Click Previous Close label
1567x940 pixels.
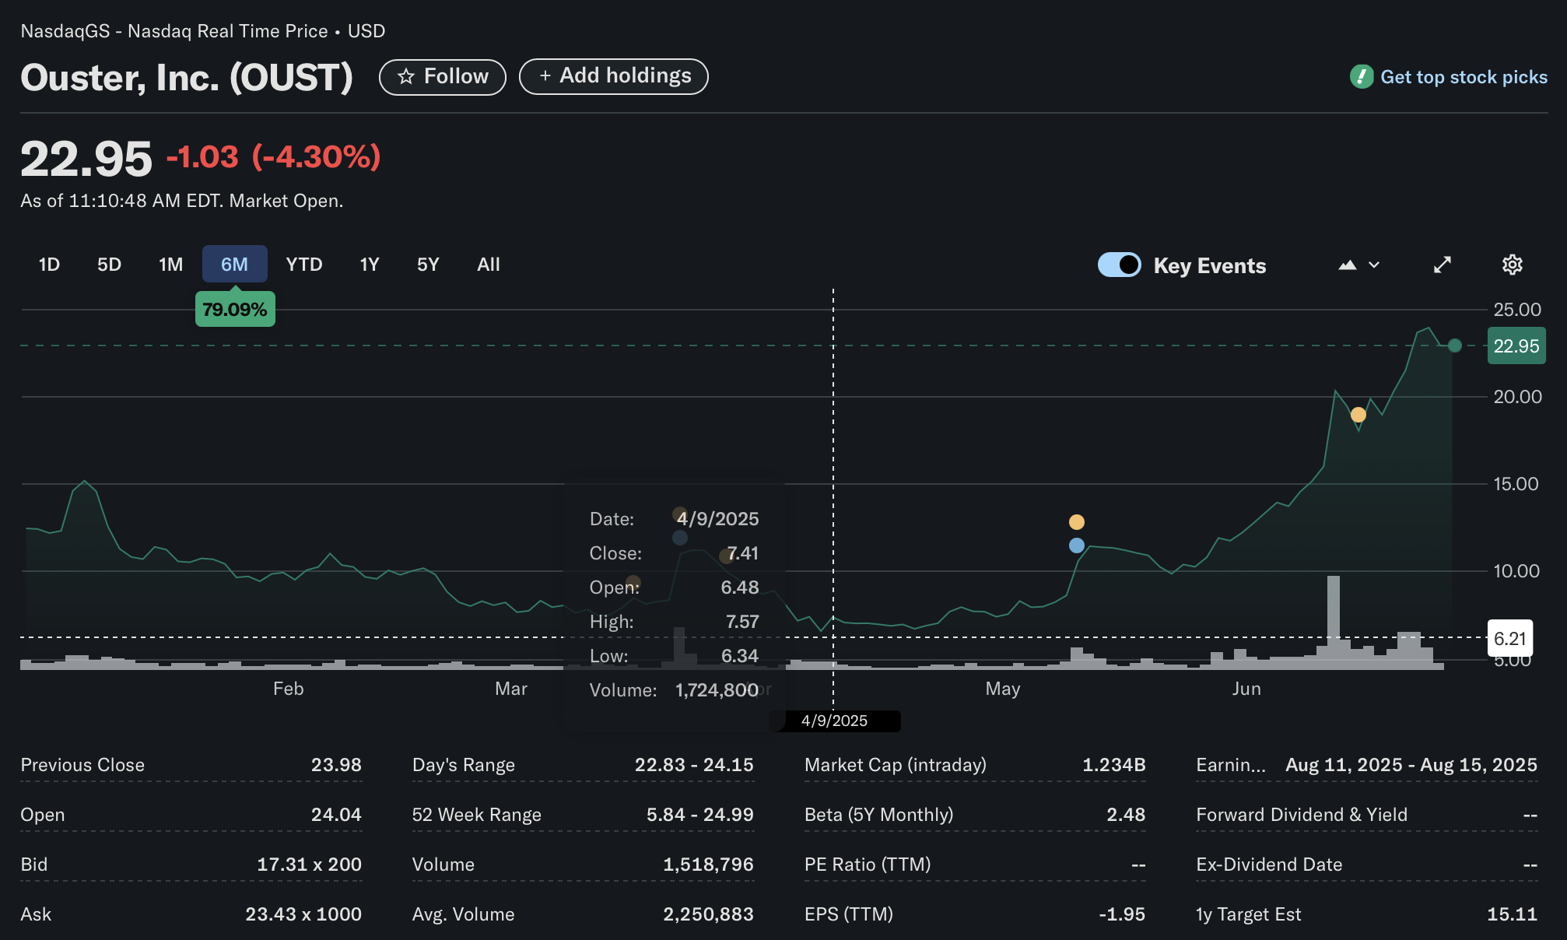pyautogui.click(x=82, y=765)
